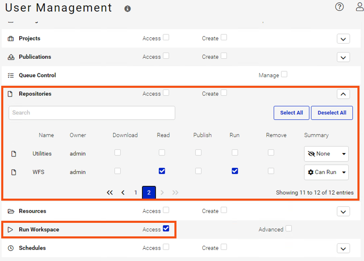The height and width of the screenshot is (261, 364).
Task: Open the help question mark icon
Action: [x=339, y=7]
